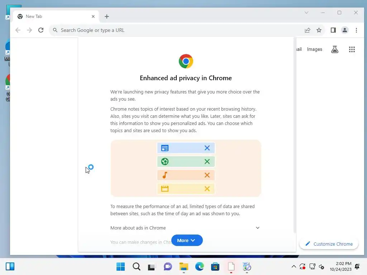
Task: Maximize the Chrome window
Action: [339, 13]
